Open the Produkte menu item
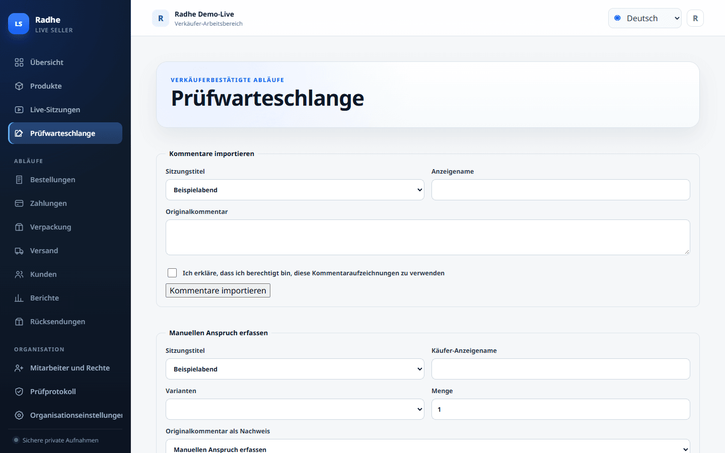The width and height of the screenshot is (725, 453). click(x=65, y=86)
